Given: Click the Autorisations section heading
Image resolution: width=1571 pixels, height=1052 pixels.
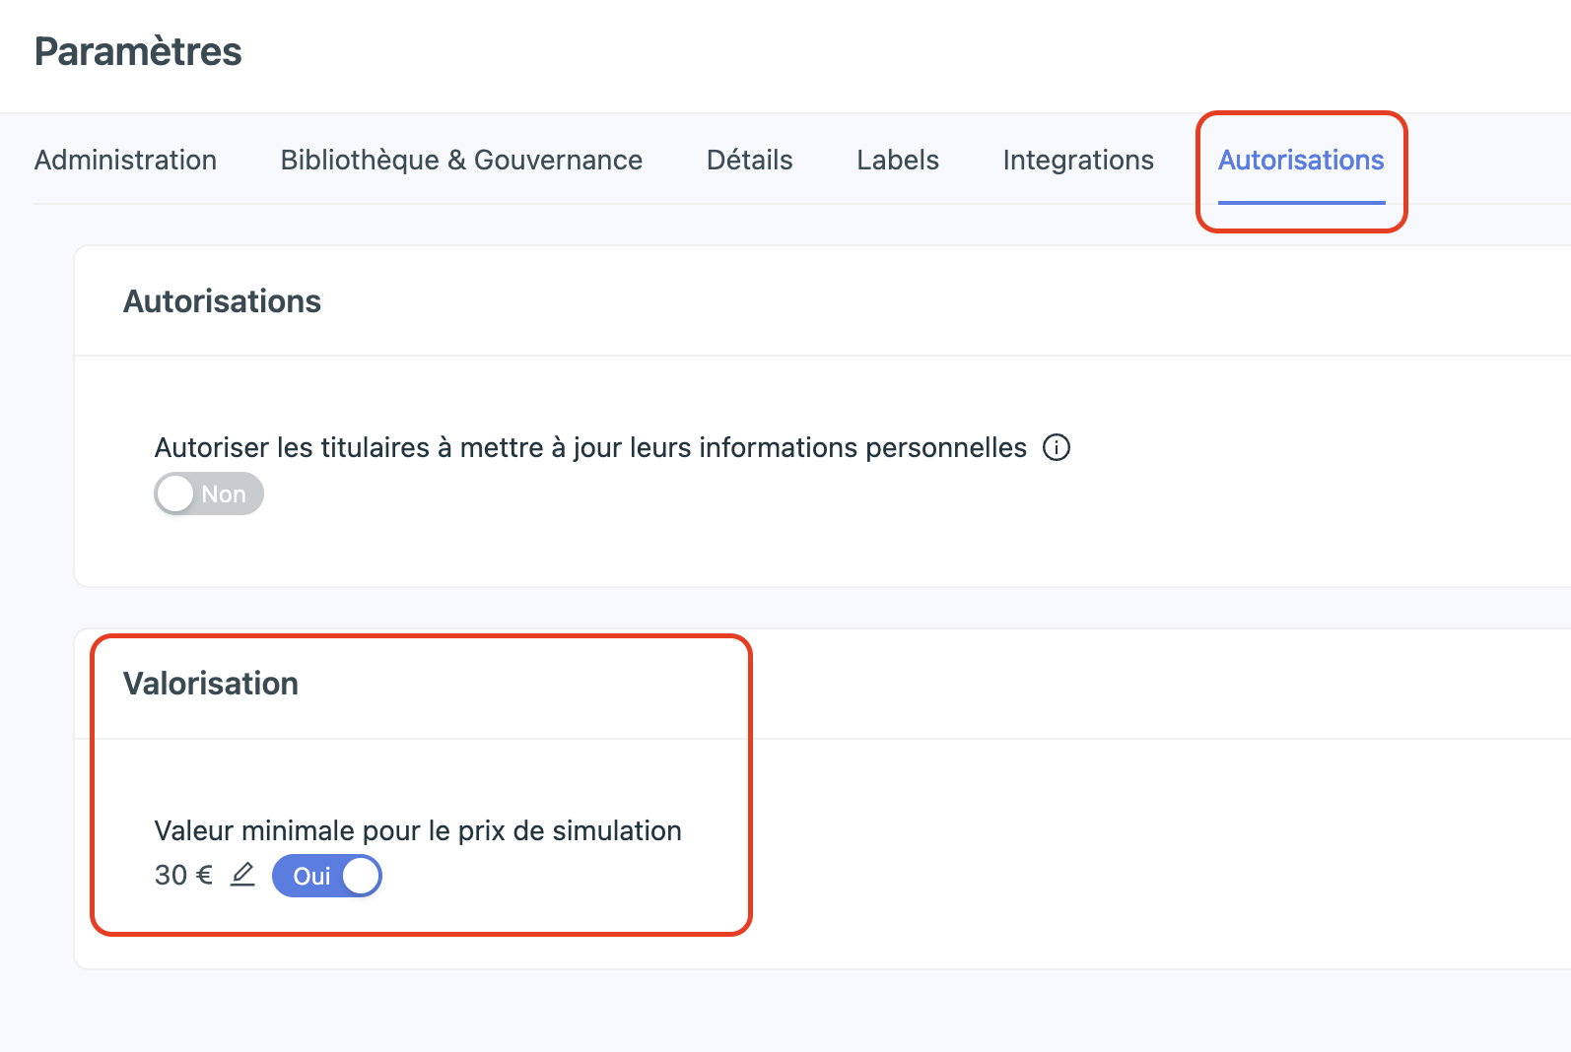Looking at the screenshot, I should pos(222,301).
